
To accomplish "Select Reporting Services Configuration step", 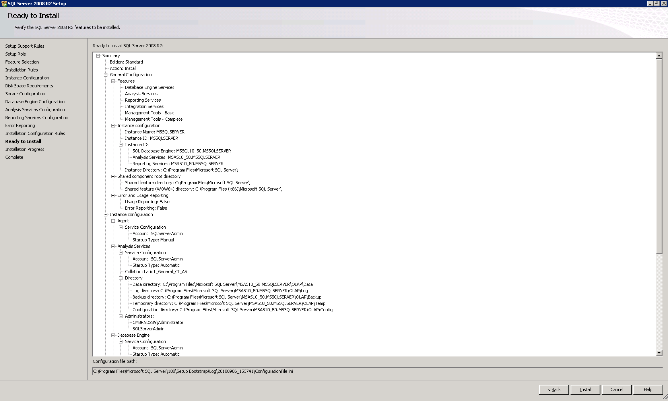I will click(x=37, y=118).
